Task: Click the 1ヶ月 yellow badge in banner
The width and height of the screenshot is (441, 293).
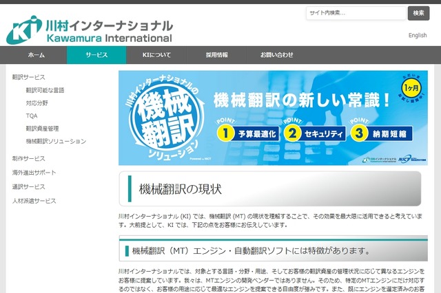Action: [x=411, y=88]
